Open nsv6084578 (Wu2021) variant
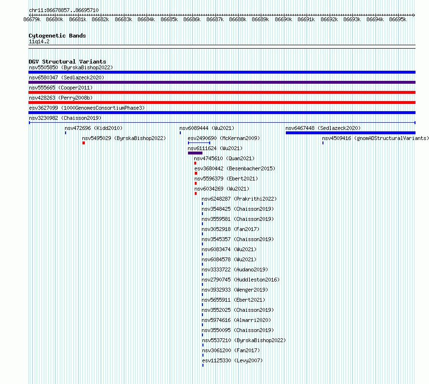 pos(229,259)
